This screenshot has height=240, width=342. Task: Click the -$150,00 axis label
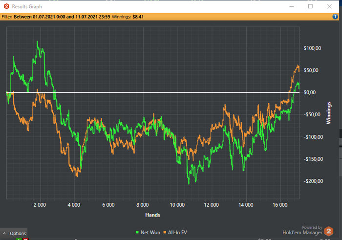click(313, 159)
